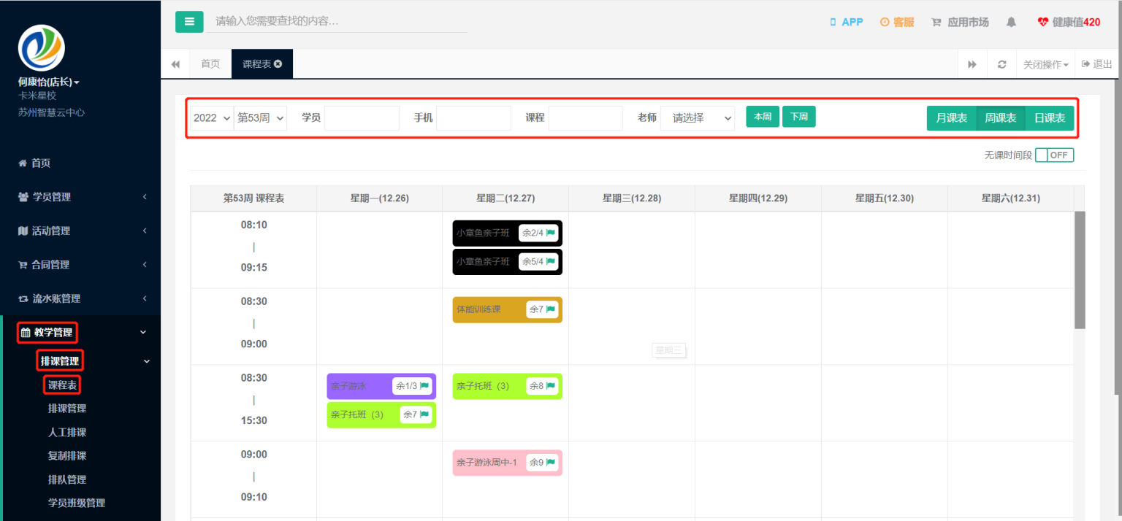Click the 本周 button
The width and height of the screenshot is (1122, 521).
pyautogui.click(x=763, y=117)
